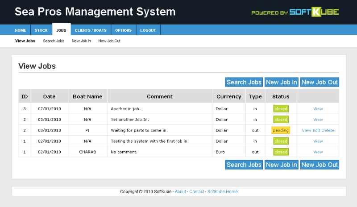View the 'Yet another Job In.' job
This screenshot has width=357, height=207.
click(318, 120)
